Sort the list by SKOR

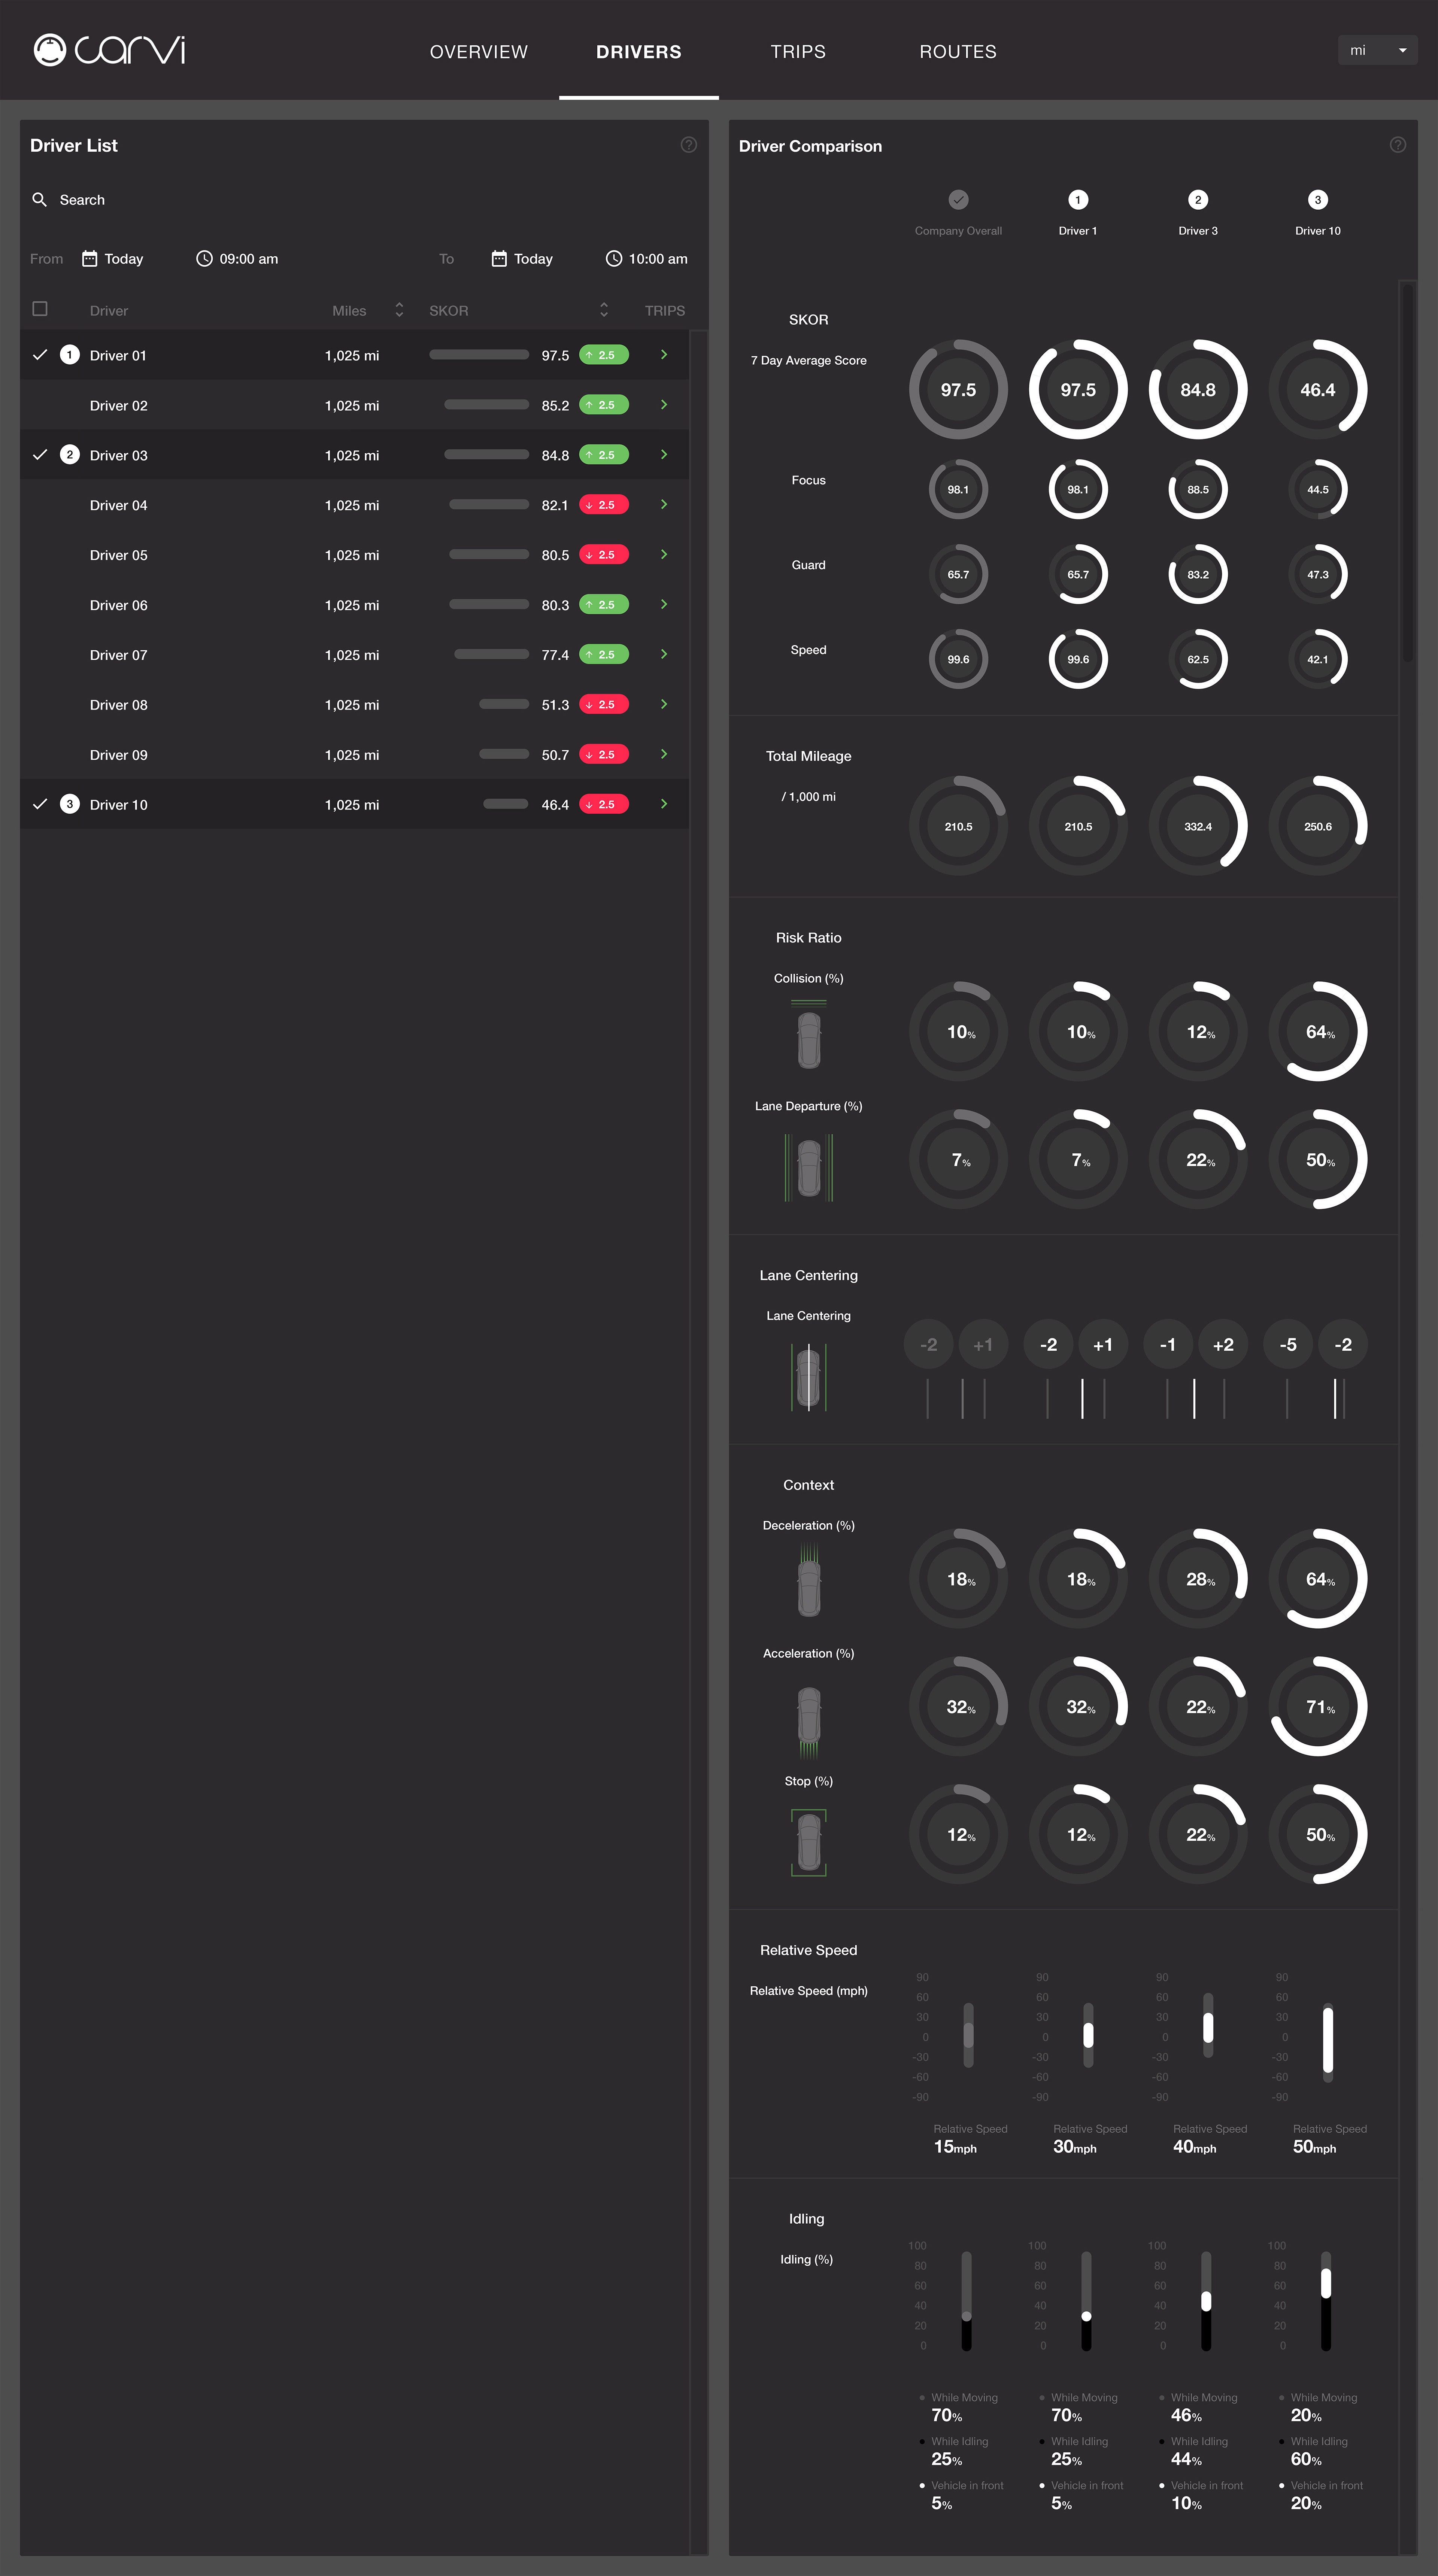(604, 310)
